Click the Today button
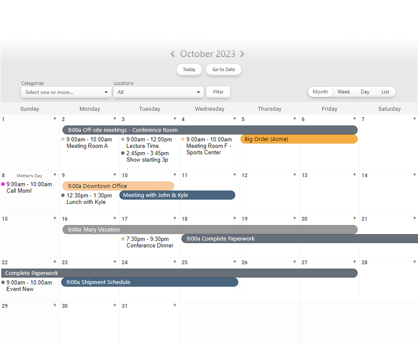This screenshot has height=344, width=418. pyautogui.click(x=189, y=70)
